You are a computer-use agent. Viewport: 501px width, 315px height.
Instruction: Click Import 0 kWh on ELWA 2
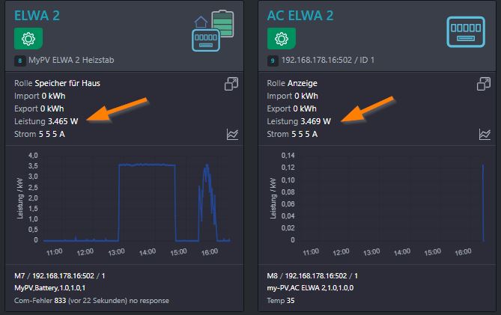click(x=40, y=96)
